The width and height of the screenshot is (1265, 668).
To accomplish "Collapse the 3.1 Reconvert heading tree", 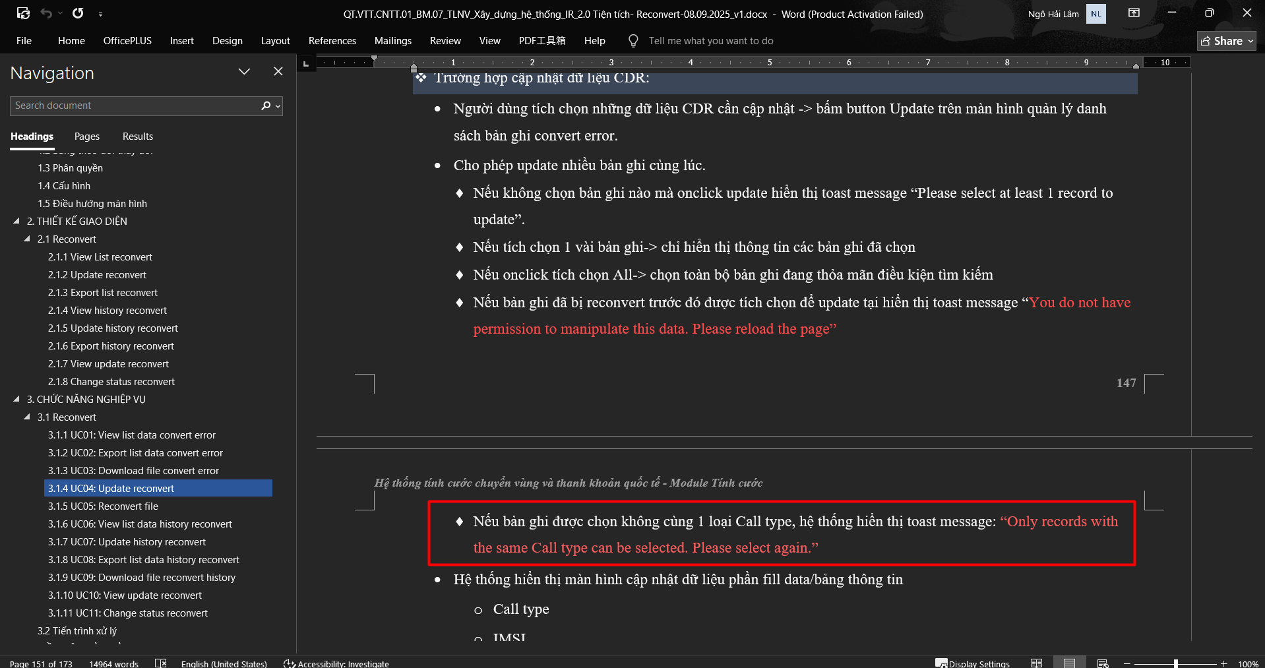I will 27,417.
